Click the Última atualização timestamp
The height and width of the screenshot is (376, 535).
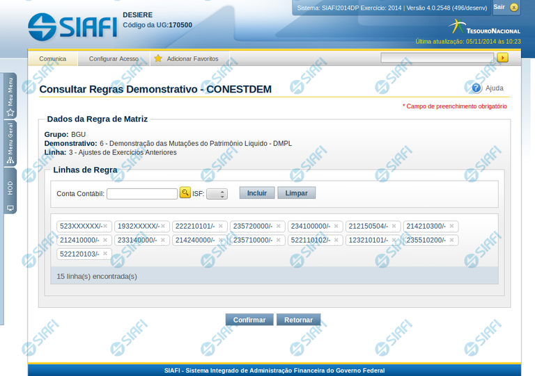coord(468,42)
